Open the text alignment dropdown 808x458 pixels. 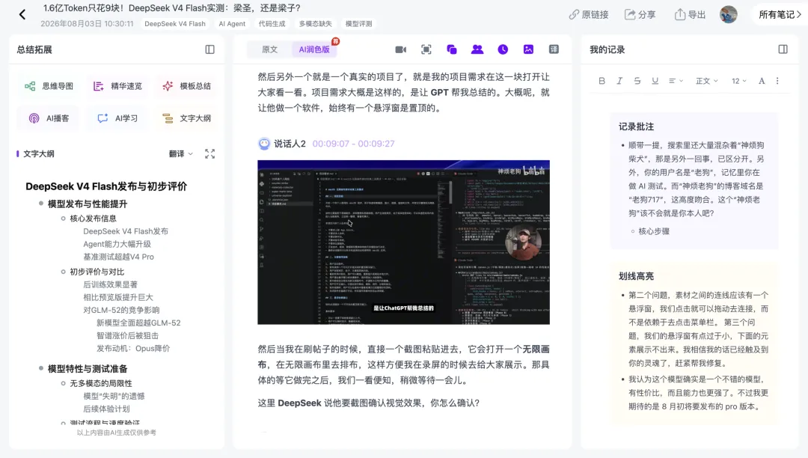coord(676,81)
